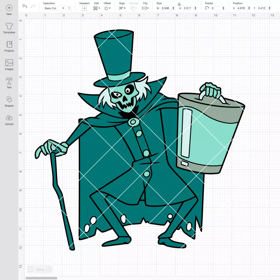Adjust the Height stepper arrows
The image size is (280, 280).
(195, 8)
